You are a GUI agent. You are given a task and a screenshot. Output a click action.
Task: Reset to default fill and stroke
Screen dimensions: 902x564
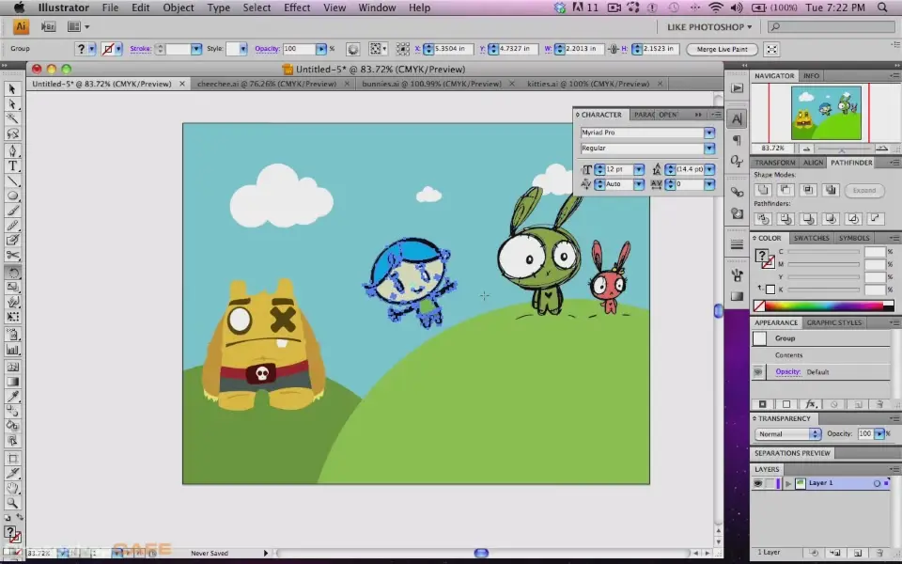pyautogui.click(x=8, y=517)
